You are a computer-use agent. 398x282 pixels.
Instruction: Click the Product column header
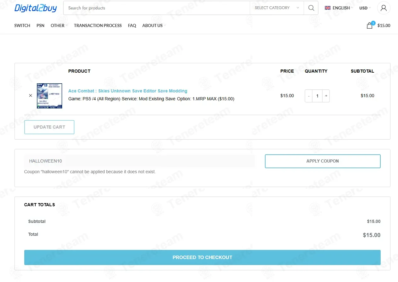click(79, 71)
